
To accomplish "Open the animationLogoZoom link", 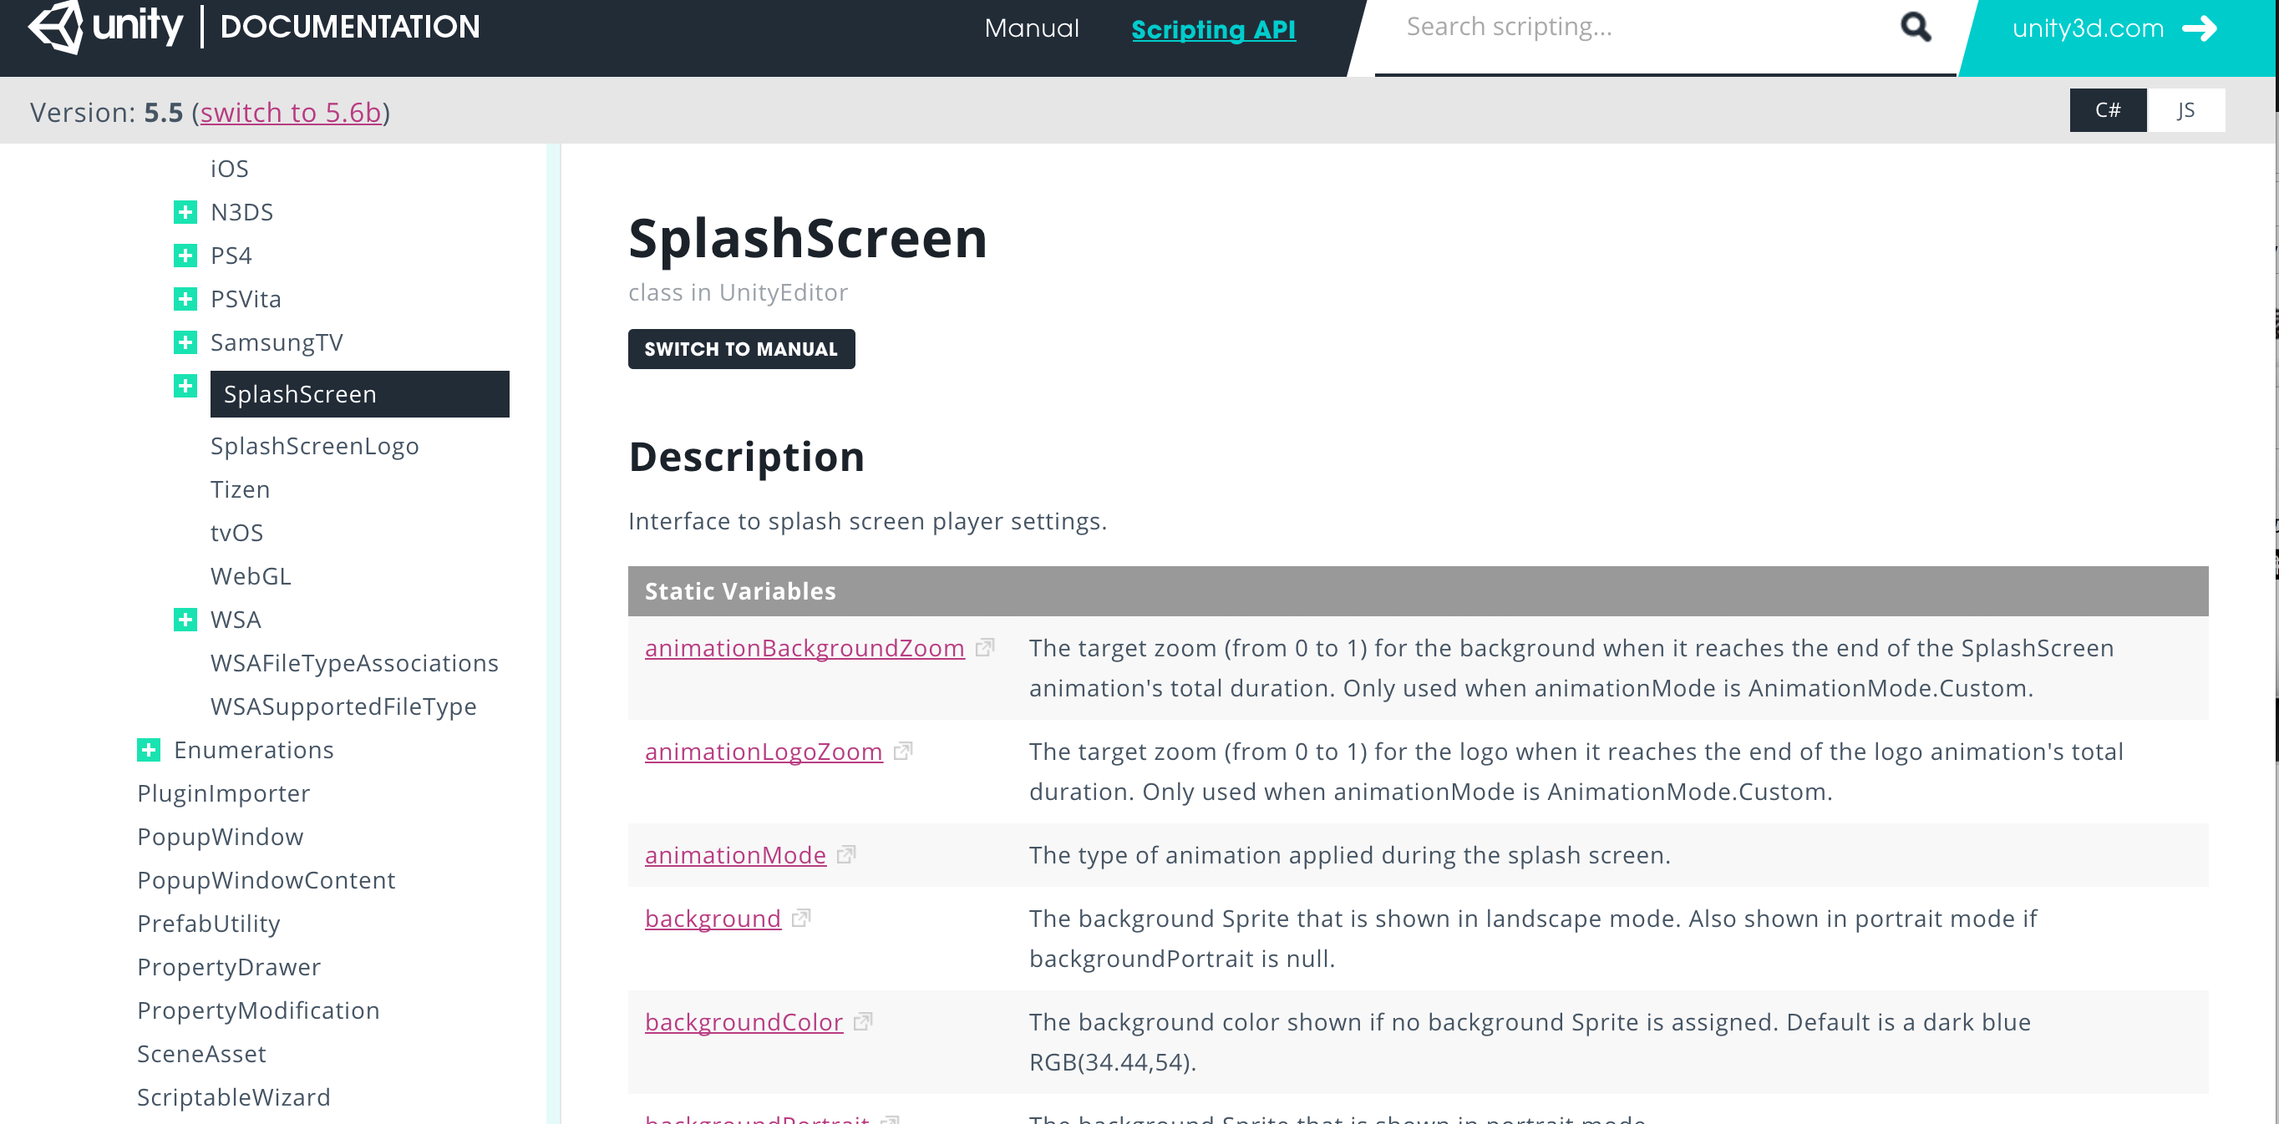I will [764, 752].
